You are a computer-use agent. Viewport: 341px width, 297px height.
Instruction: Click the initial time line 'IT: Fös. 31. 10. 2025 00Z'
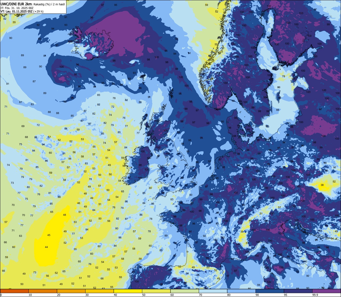pos(17,8)
